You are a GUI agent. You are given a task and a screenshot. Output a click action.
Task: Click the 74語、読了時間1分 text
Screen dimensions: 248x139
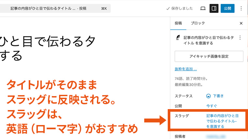(191, 79)
